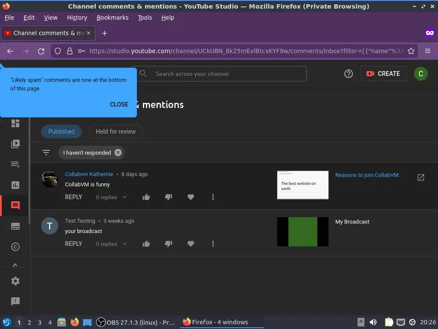
Task: Open the Send feedback icon in the sidebar
Action: pos(15,301)
